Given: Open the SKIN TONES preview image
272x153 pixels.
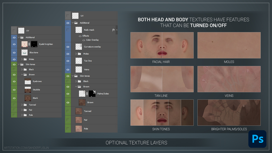Looking at the screenshot, I should click(x=162, y=112).
